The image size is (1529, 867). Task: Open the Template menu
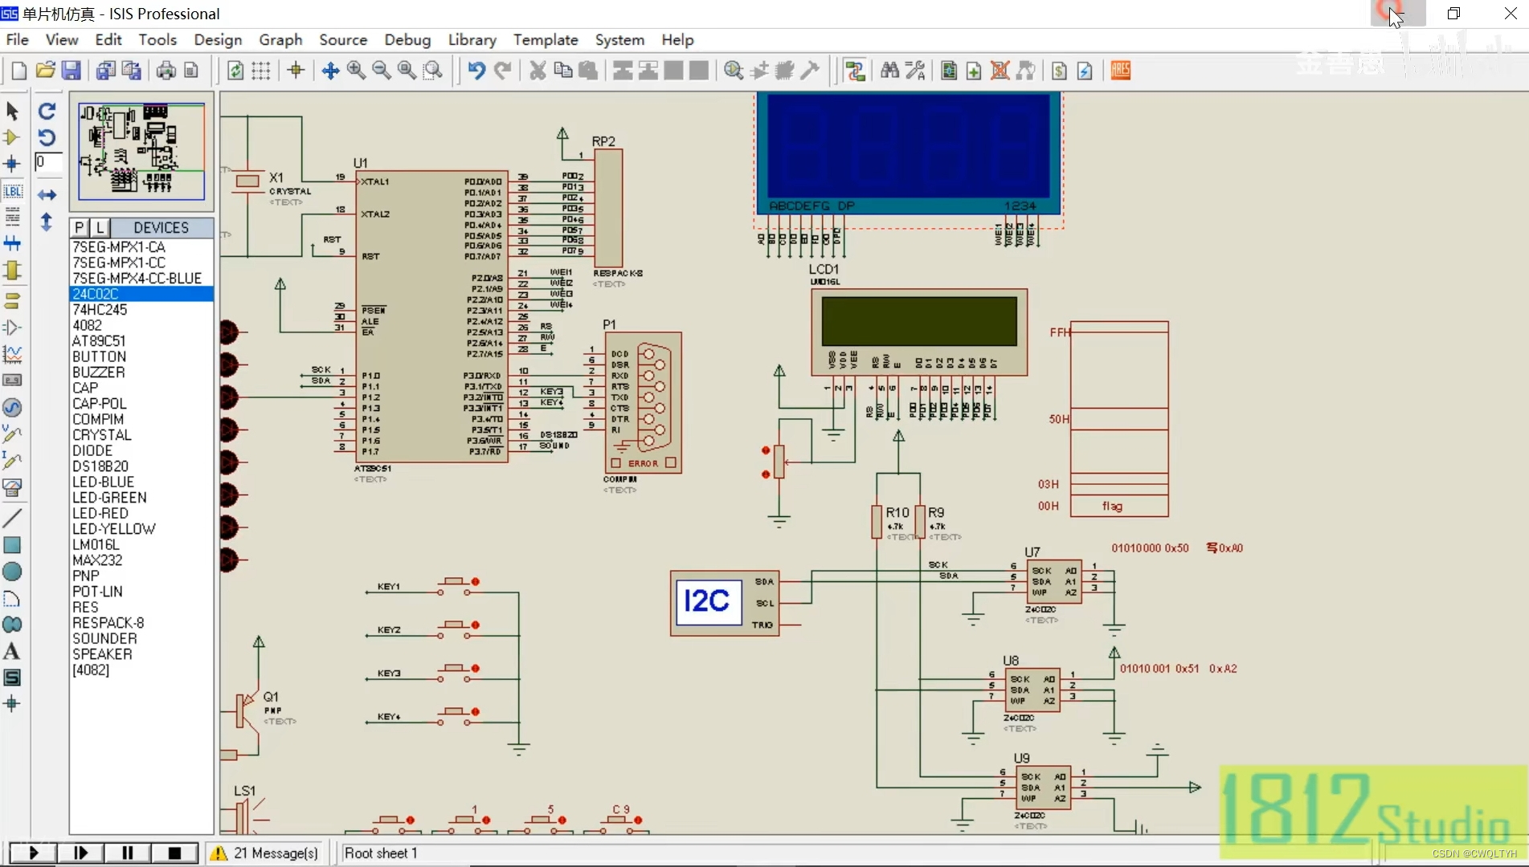tap(546, 39)
